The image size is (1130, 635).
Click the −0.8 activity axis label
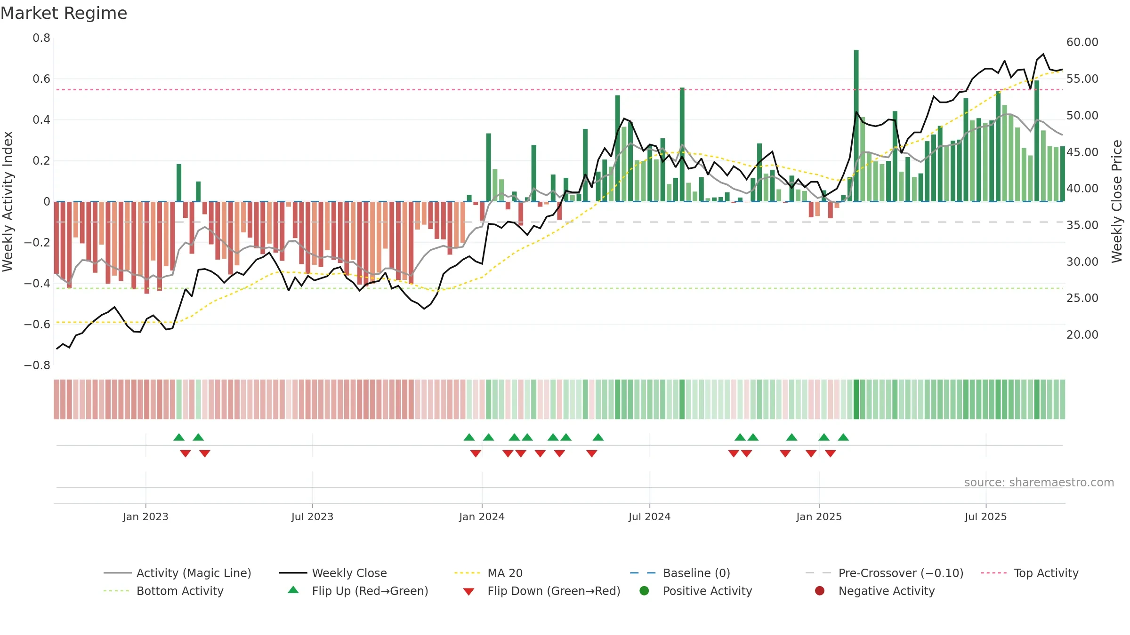tap(37, 365)
